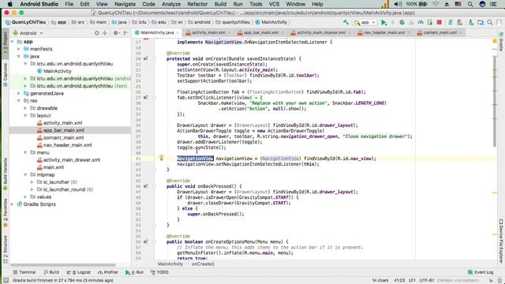Open the Profile app gauge icon
The height and width of the screenshot is (284, 505).
tap(421, 22)
